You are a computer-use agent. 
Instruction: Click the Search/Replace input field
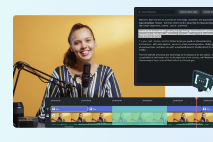156,12
